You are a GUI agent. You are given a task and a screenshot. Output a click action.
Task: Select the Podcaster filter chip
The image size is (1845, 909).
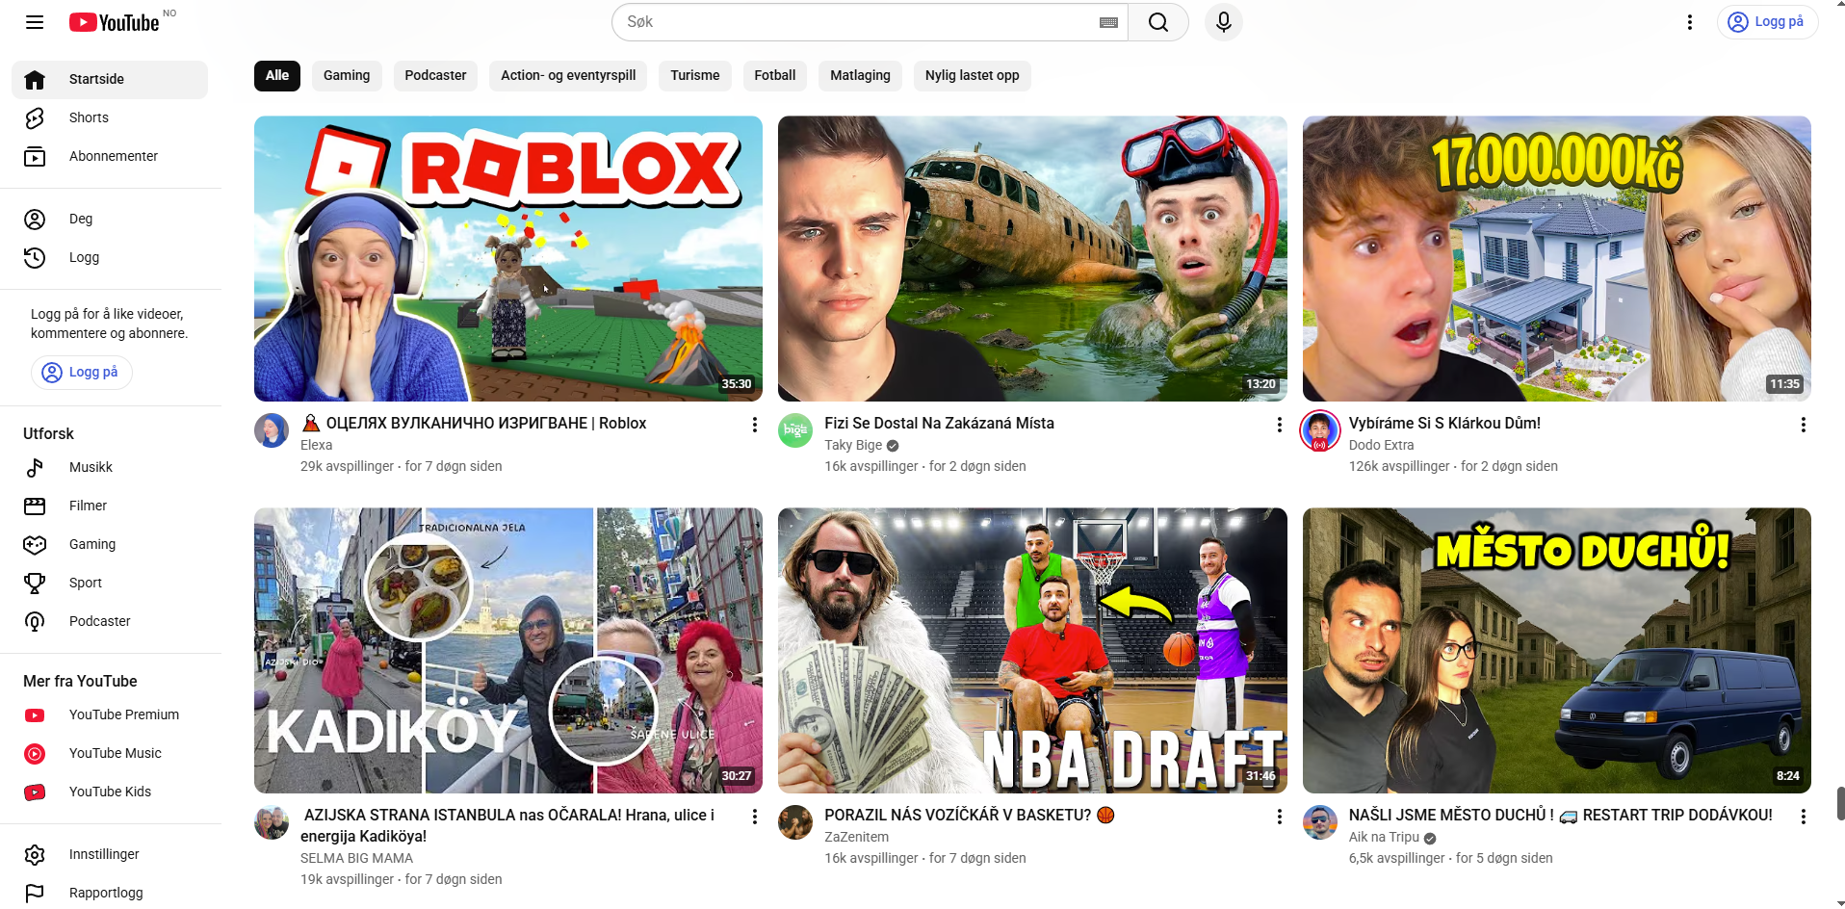(435, 76)
